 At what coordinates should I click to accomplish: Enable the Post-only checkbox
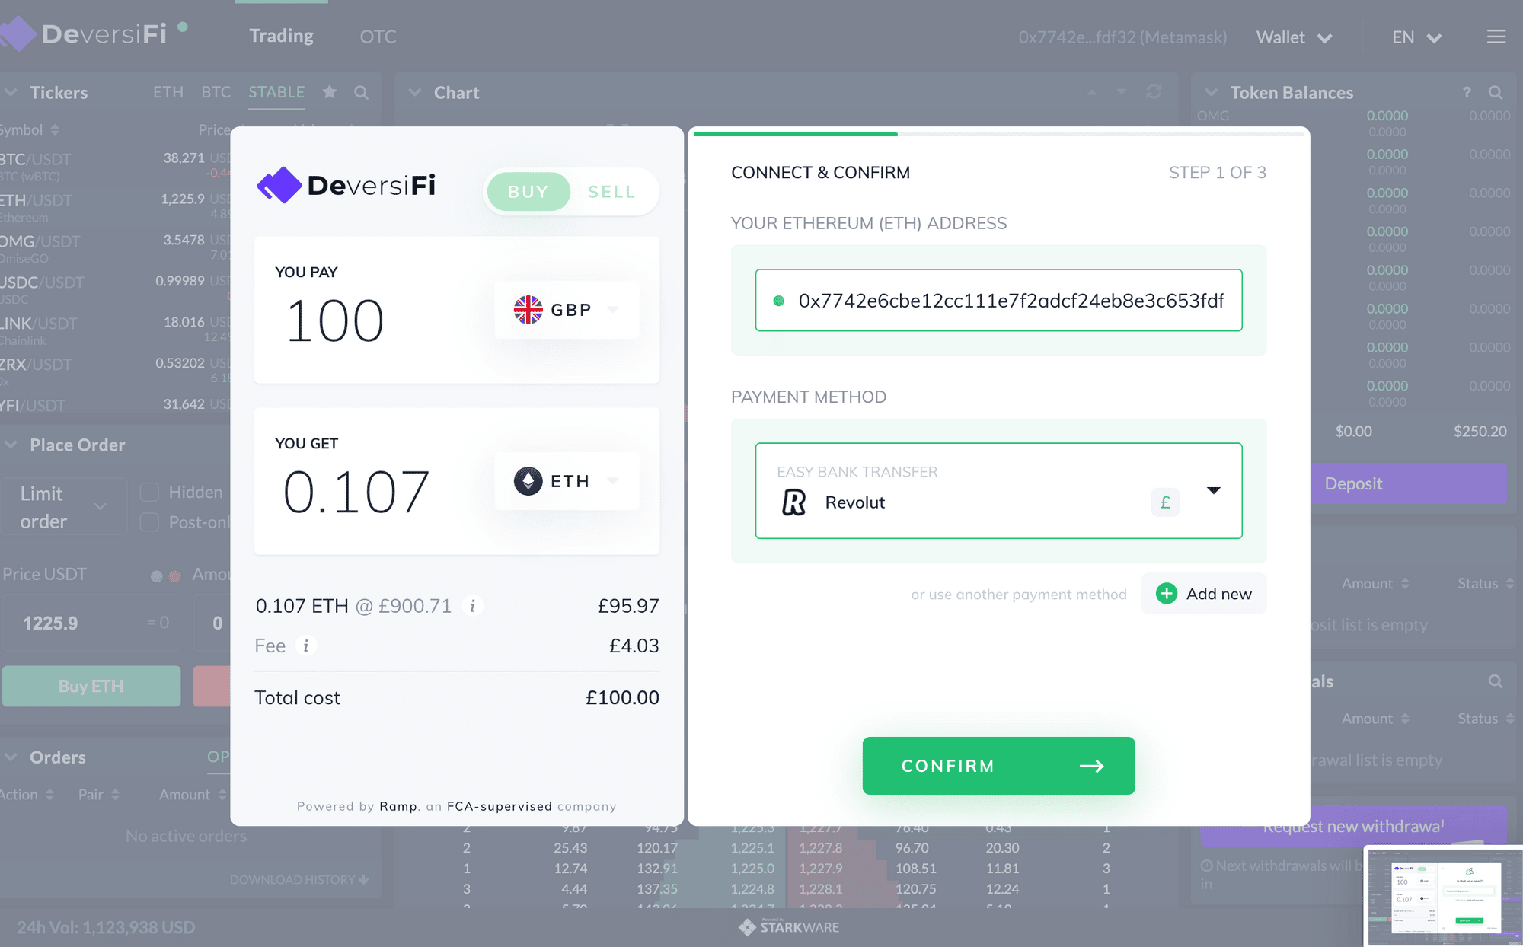149,522
